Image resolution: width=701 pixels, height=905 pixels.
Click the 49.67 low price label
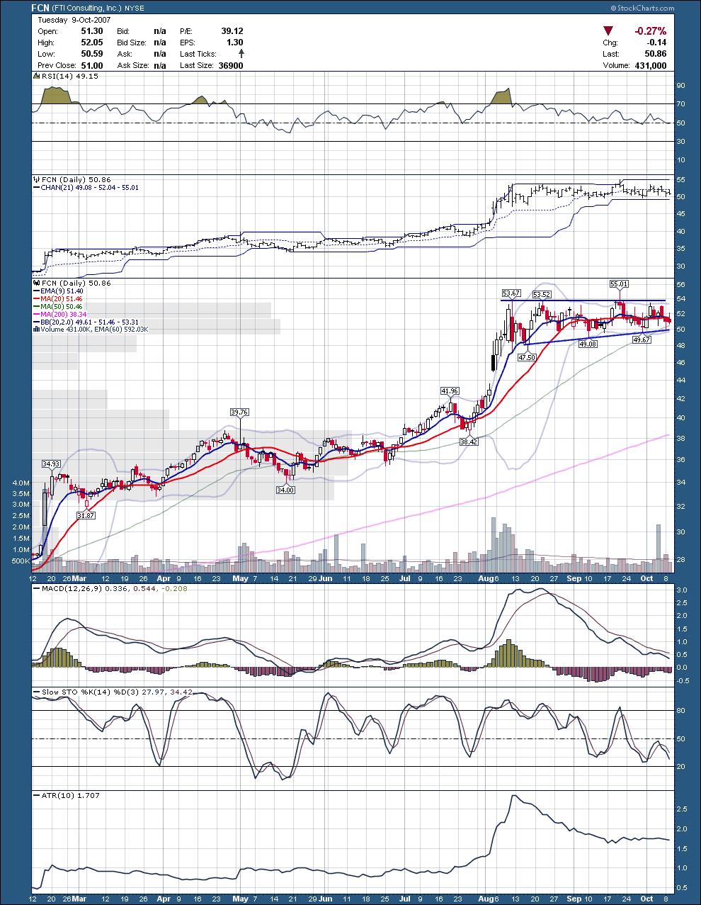pos(641,340)
